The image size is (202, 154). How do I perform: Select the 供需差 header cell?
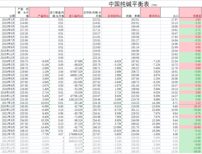click(190, 12)
